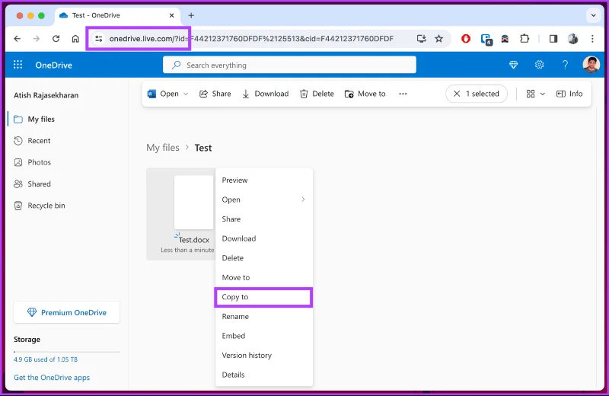
Task: Open a new browser tab
Action: [x=191, y=15]
